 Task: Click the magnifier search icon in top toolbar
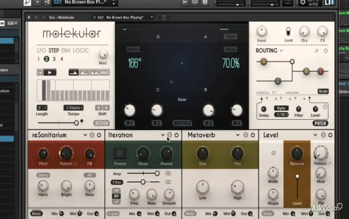27,3
